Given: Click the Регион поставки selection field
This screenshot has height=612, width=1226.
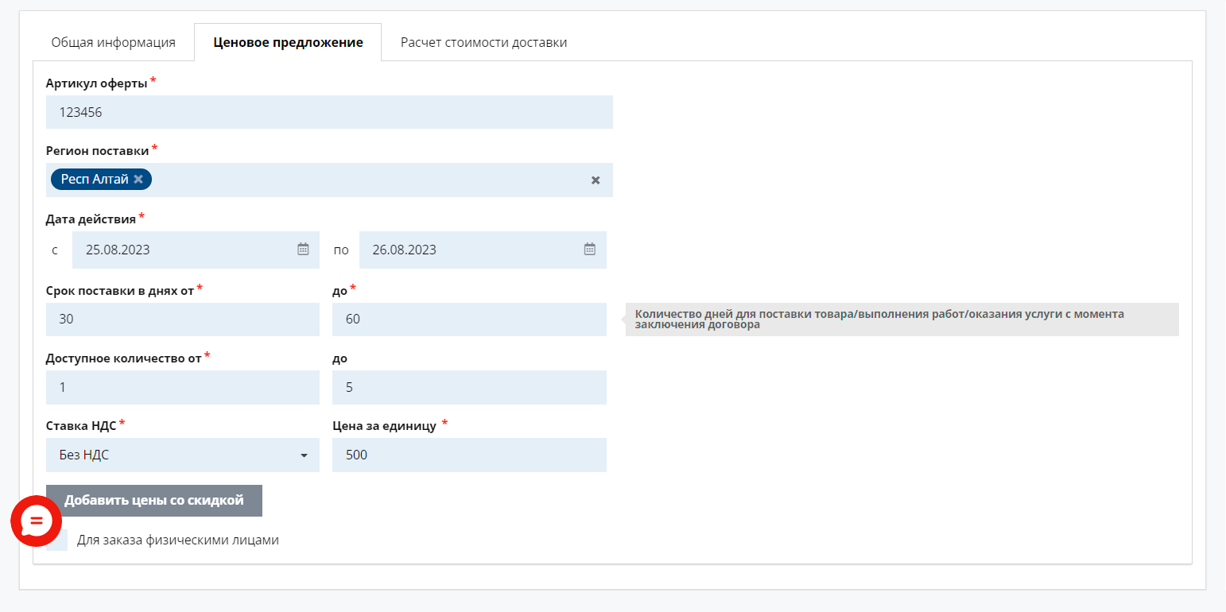Looking at the screenshot, I should 329,180.
